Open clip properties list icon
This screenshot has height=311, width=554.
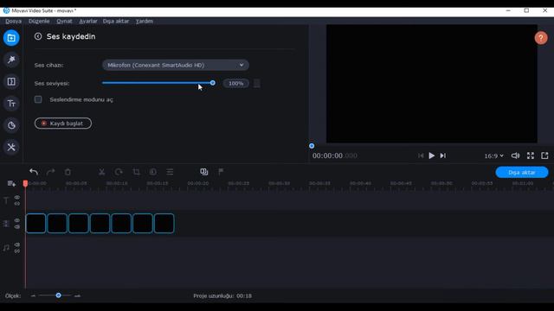tap(170, 172)
